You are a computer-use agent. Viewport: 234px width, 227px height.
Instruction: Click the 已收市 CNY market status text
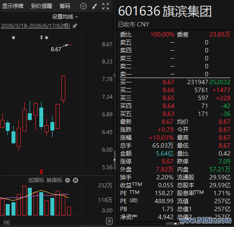click(x=134, y=24)
